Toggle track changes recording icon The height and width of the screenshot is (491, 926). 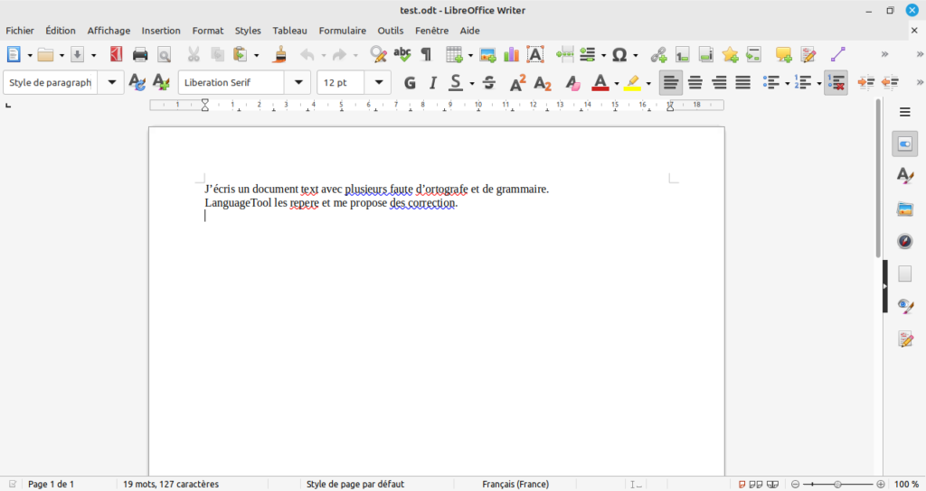point(808,55)
